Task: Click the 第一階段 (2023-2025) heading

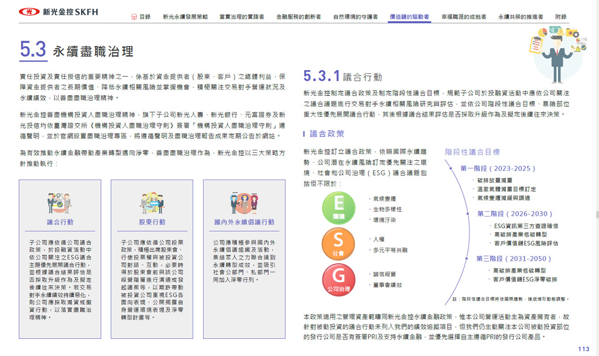Action: point(498,169)
